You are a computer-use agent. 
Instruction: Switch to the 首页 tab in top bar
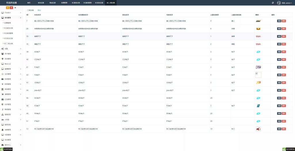29,3
